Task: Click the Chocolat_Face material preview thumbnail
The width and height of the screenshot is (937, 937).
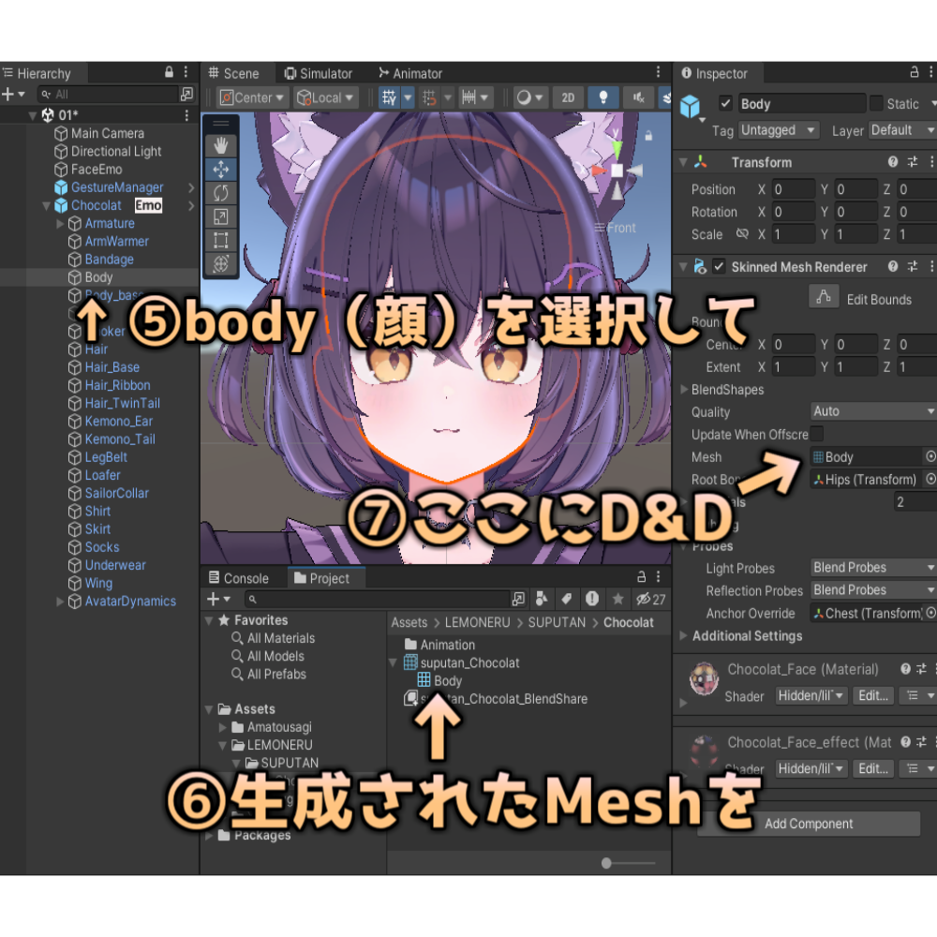Action: (x=704, y=678)
